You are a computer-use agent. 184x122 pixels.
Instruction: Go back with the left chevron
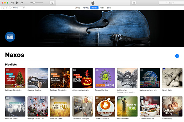[x=3, y=8]
